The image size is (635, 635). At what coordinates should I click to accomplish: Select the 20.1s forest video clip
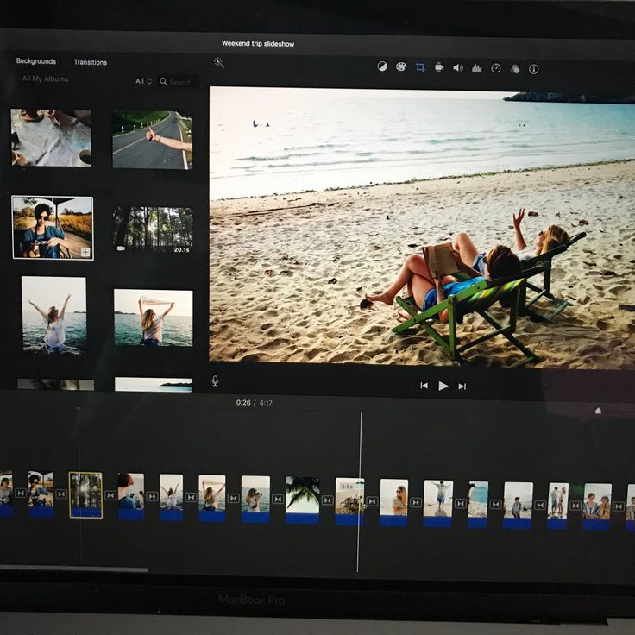click(153, 230)
